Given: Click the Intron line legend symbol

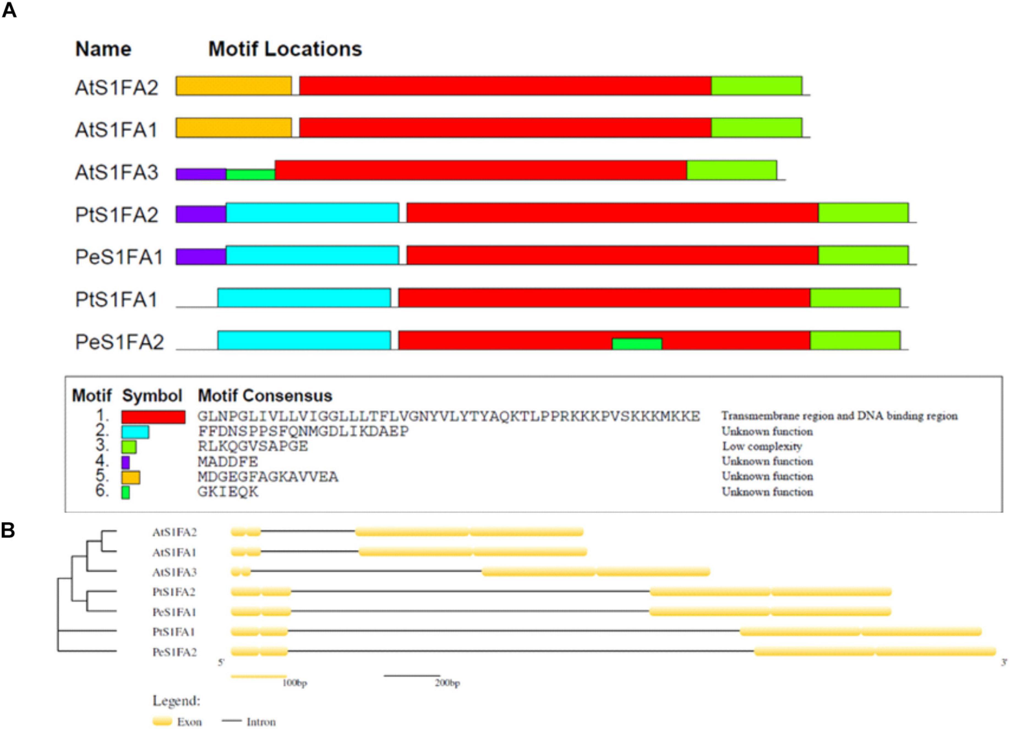Looking at the screenshot, I should pos(231,720).
